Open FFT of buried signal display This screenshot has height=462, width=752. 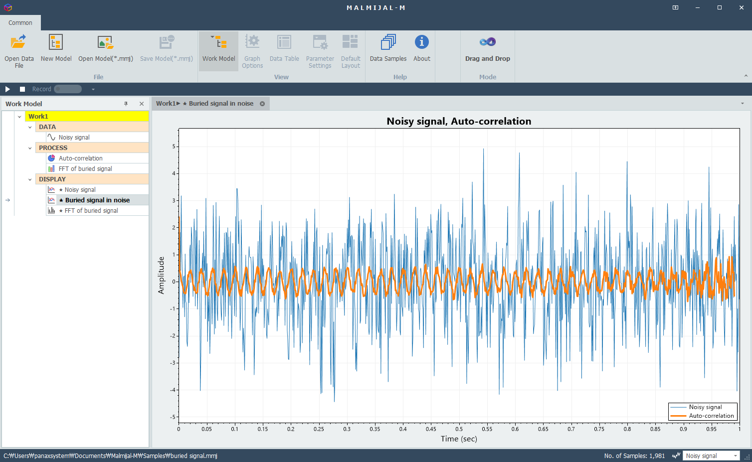pos(97,210)
